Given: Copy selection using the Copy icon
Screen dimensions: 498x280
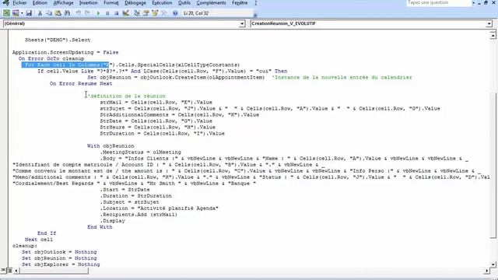Looking at the screenshot, I should [49, 13].
